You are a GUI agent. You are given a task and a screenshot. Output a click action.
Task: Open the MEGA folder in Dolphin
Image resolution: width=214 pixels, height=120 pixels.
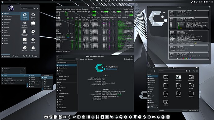tap(166, 86)
